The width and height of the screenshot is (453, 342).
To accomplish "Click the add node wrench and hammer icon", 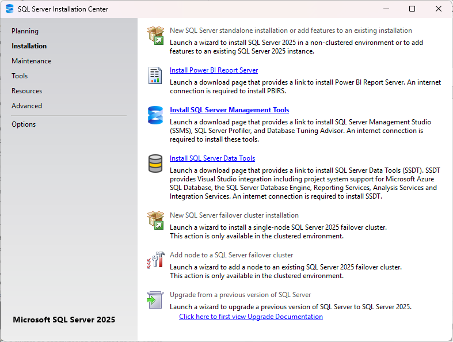I will point(155,260).
